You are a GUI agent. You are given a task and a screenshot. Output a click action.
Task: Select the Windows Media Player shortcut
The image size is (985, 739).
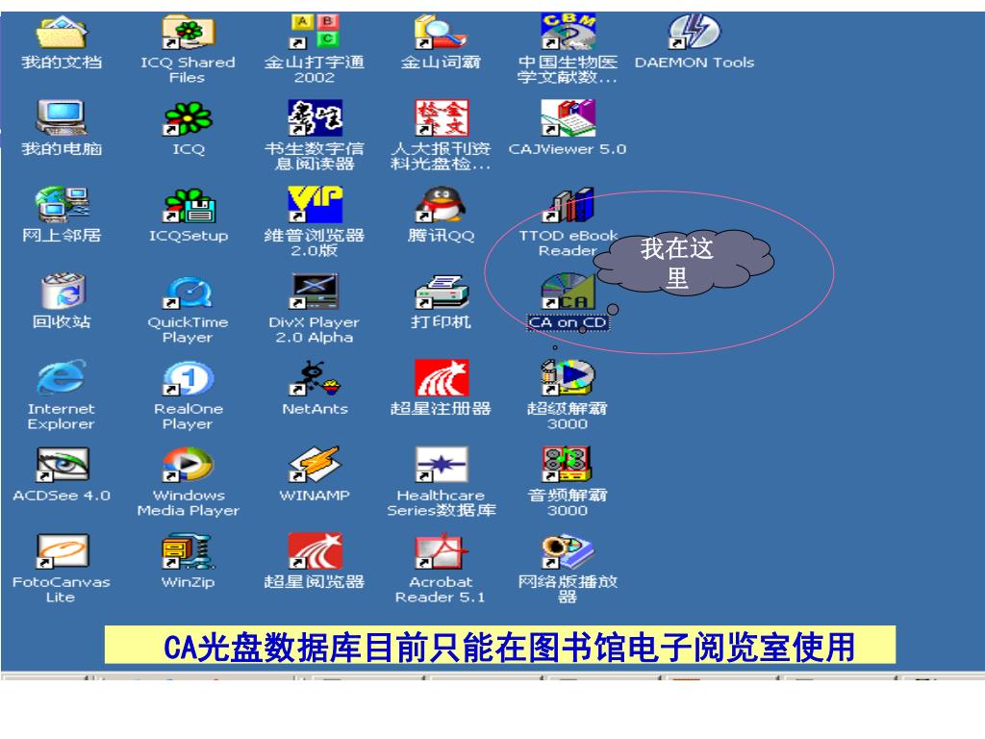click(x=189, y=465)
